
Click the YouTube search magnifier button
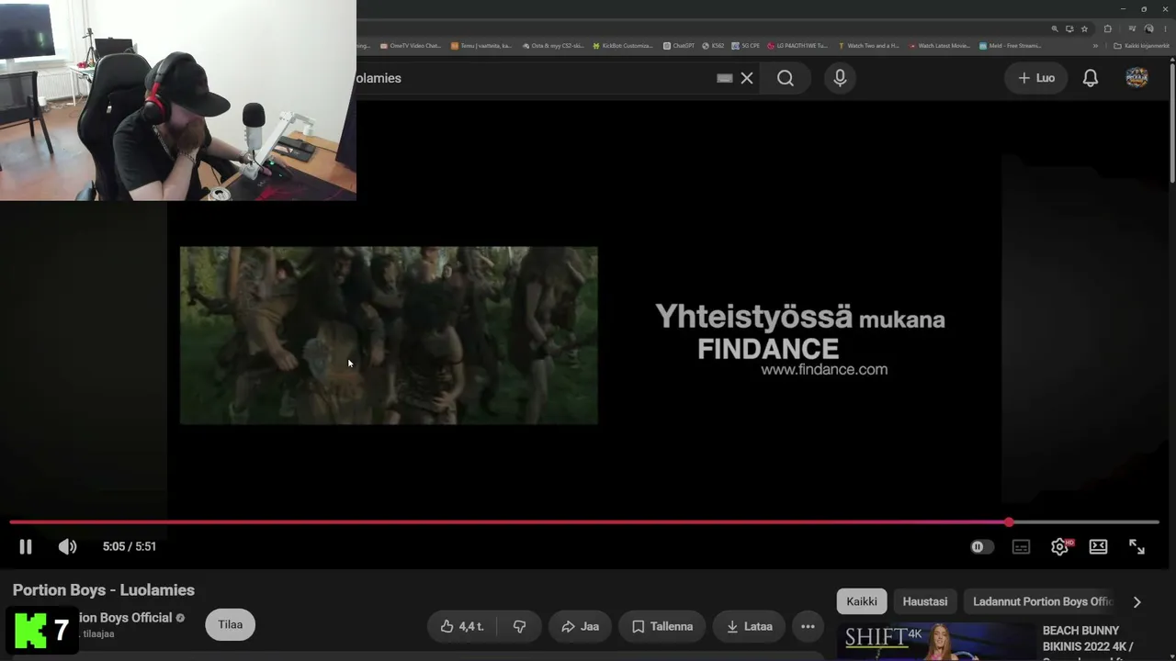click(x=786, y=78)
